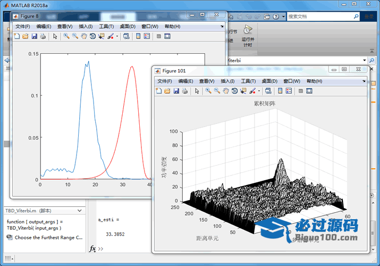Insert Legend icon in Figure 8 toolbar
Screen dimensions: 380x266
pyautogui.click(x=147, y=36)
